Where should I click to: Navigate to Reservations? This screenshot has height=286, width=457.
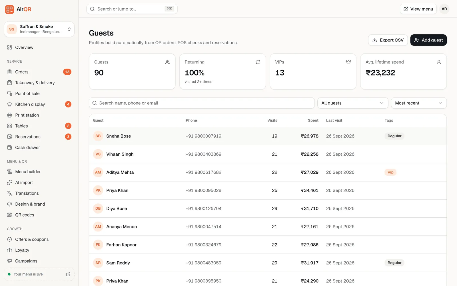39,137
